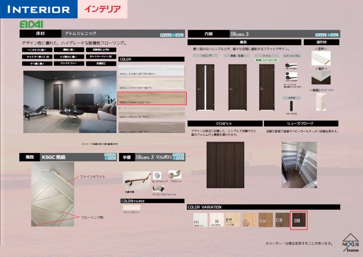363x257 pixels.
Task: Choose the PH color variation swatch
Action: point(200,220)
